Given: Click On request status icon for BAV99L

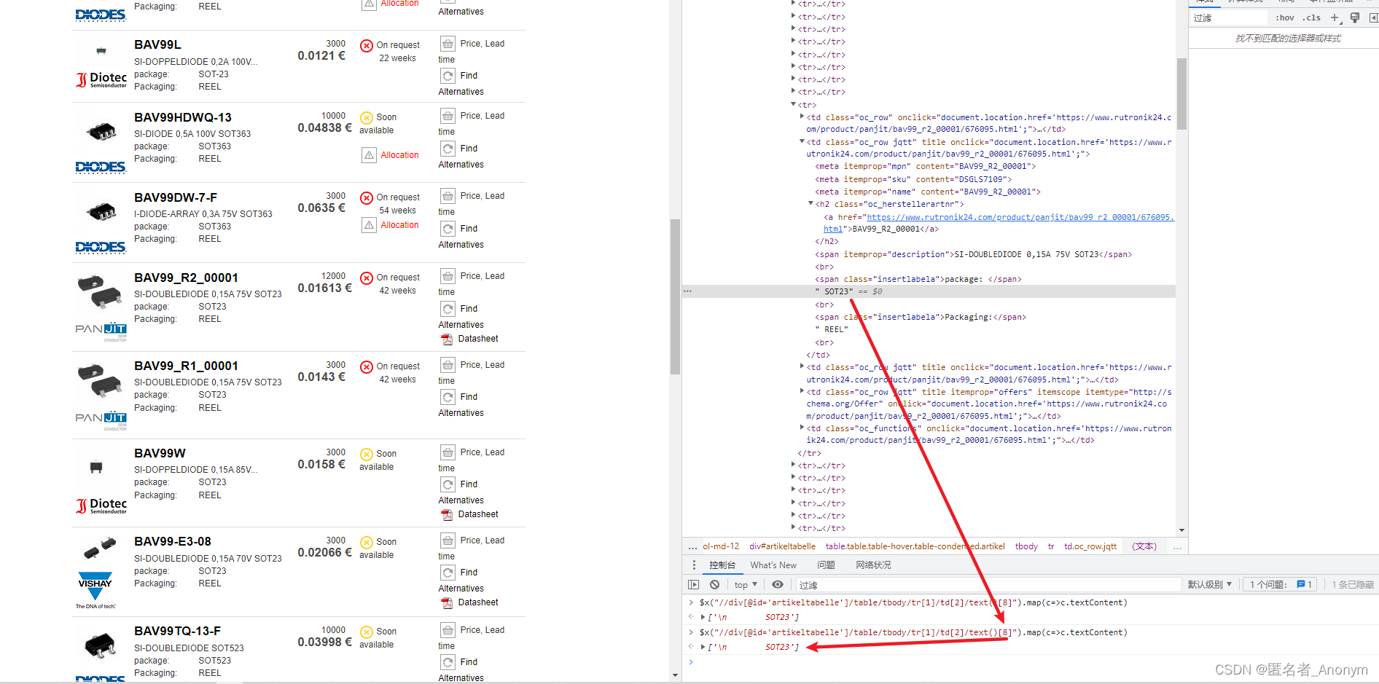Looking at the screenshot, I should point(367,46).
